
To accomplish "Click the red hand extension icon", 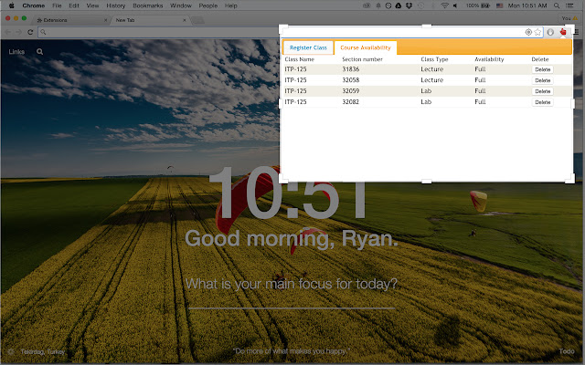I will [x=563, y=32].
